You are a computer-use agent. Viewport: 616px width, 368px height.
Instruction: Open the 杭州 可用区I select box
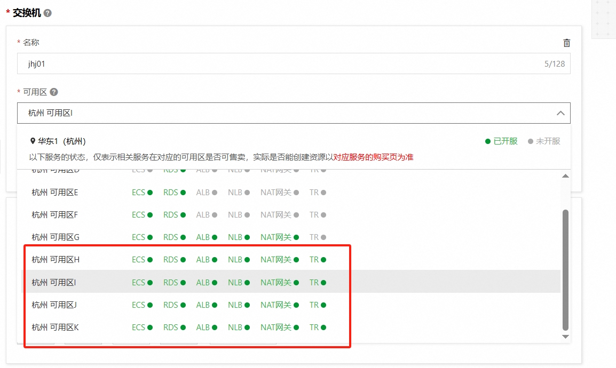283,113
